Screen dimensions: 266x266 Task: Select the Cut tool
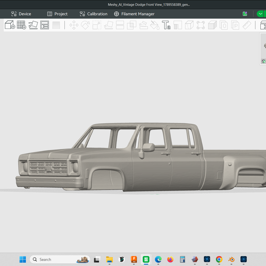coord(120,25)
